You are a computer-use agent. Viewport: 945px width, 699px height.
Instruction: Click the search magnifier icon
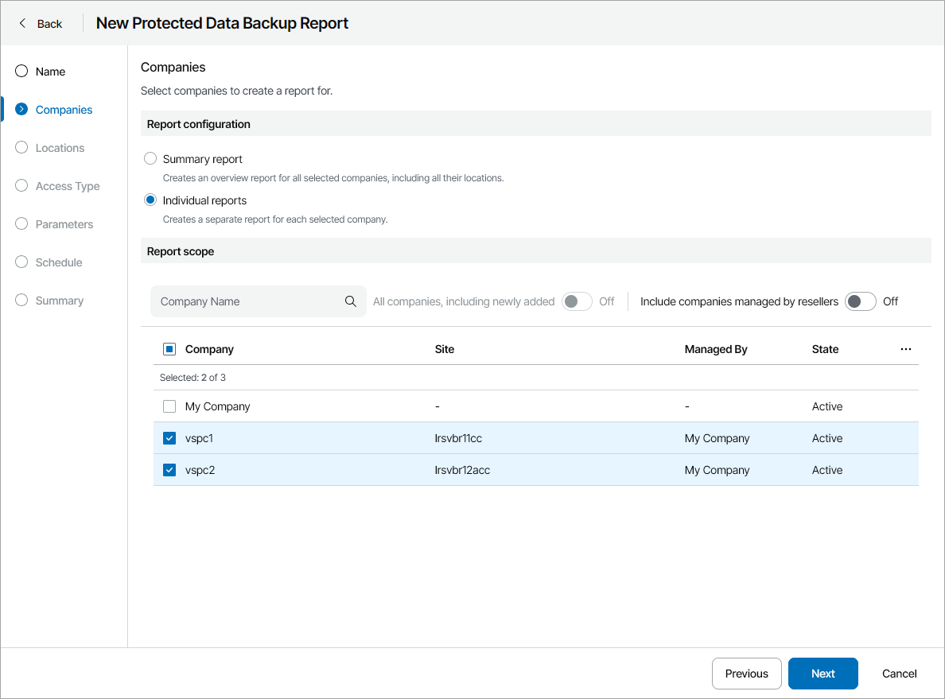click(350, 301)
